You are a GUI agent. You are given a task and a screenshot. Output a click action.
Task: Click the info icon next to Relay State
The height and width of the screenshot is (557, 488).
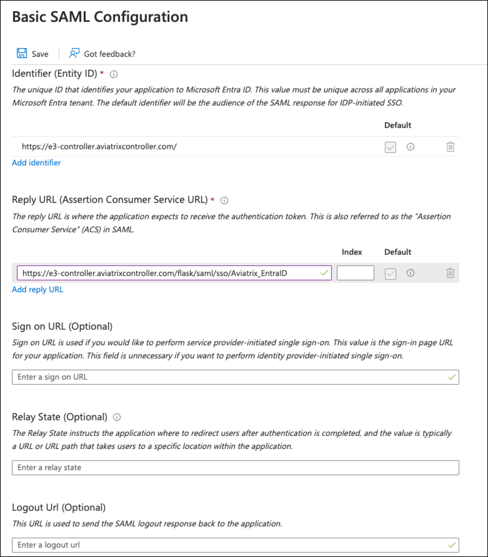click(116, 417)
